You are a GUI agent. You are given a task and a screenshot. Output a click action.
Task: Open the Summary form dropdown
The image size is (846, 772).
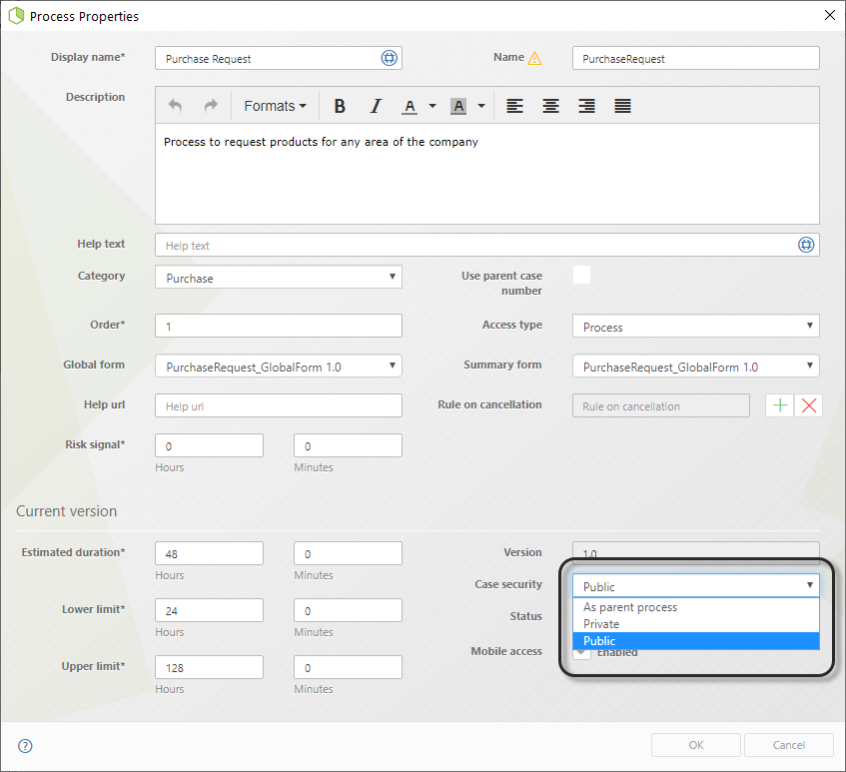coord(695,366)
